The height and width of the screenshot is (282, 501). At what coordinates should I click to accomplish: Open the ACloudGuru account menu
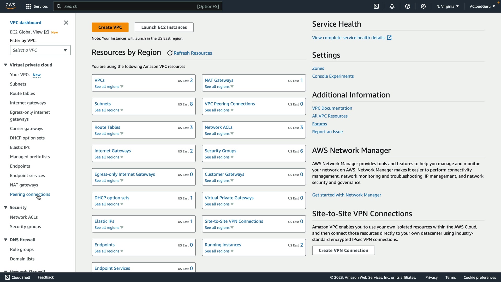(x=482, y=6)
